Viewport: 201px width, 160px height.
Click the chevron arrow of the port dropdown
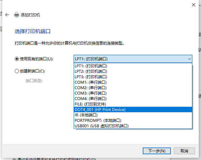[x=189, y=59]
